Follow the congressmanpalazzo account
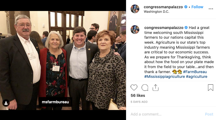Viewport: 216px width, 120px height. pyautogui.click(x=197, y=7)
